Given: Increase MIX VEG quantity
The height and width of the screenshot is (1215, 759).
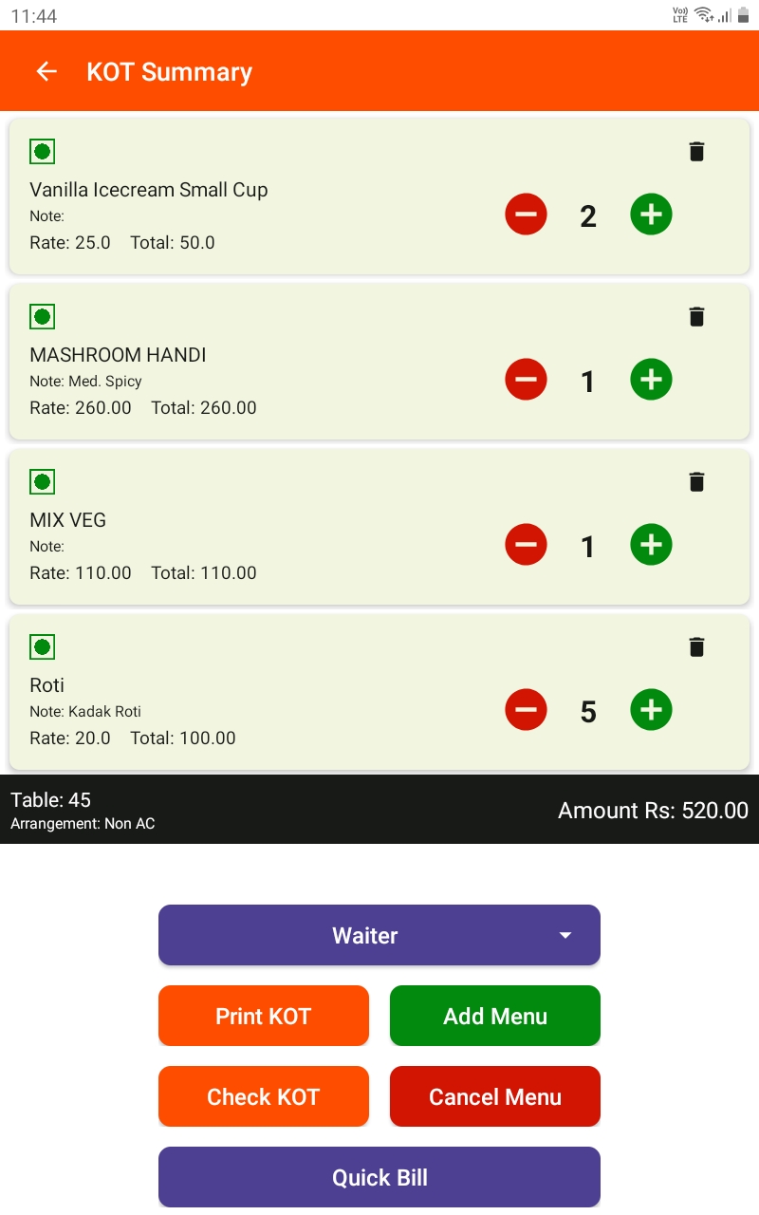Looking at the screenshot, I should click(x=651, y=545).
